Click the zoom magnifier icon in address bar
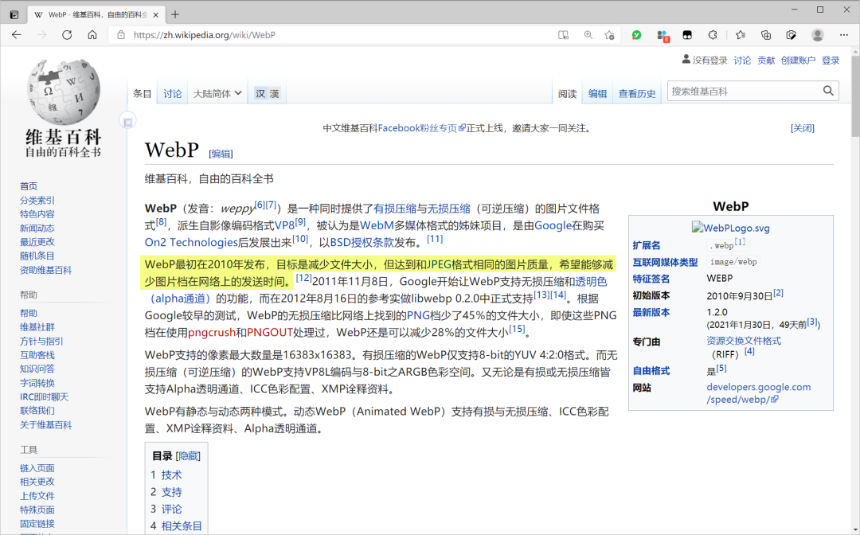The width and height of the screenshot is (860, 535). click(587, 35)
